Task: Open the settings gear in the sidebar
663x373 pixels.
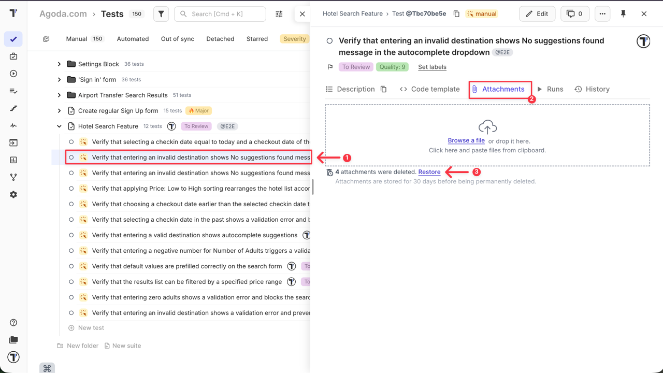Action: point(13,194)
